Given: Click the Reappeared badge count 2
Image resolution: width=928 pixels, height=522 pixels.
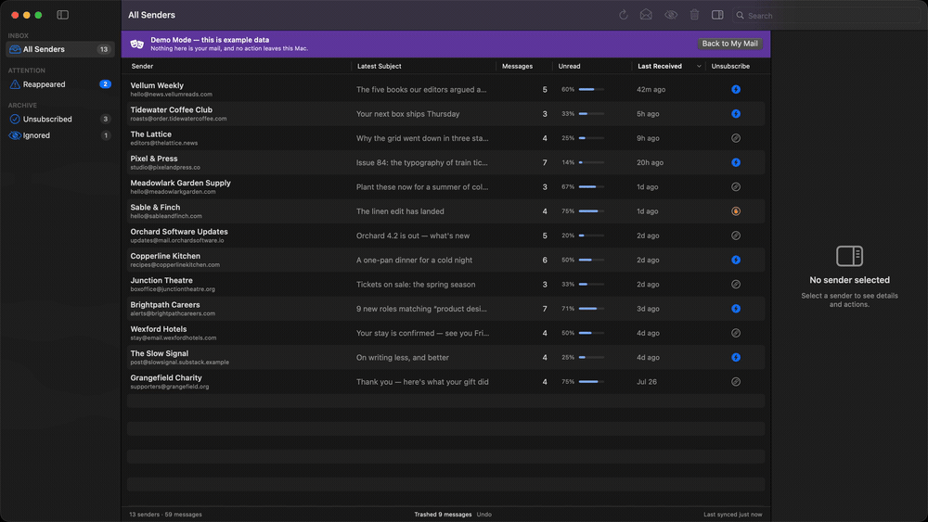Looking at the screenshot, I should tap(105, 84).
